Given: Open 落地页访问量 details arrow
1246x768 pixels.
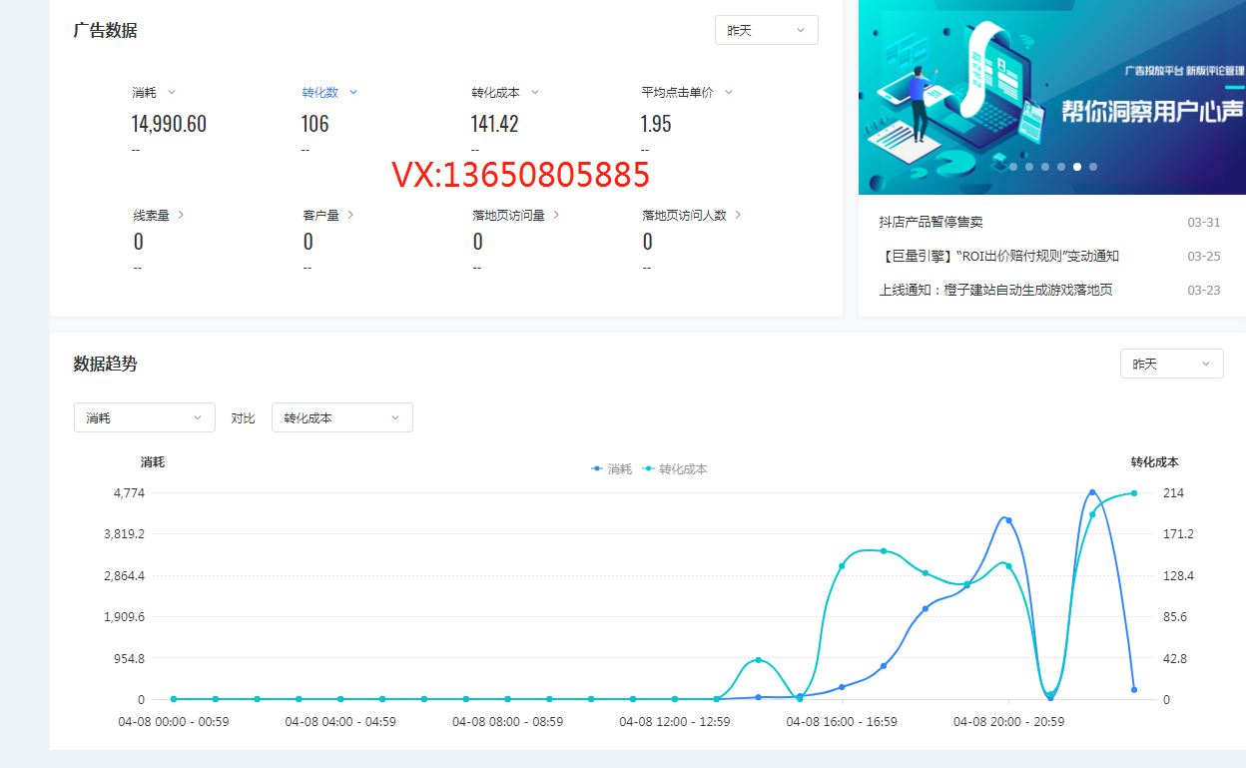Looking at the screenshot, I should (x=556, y=215).
